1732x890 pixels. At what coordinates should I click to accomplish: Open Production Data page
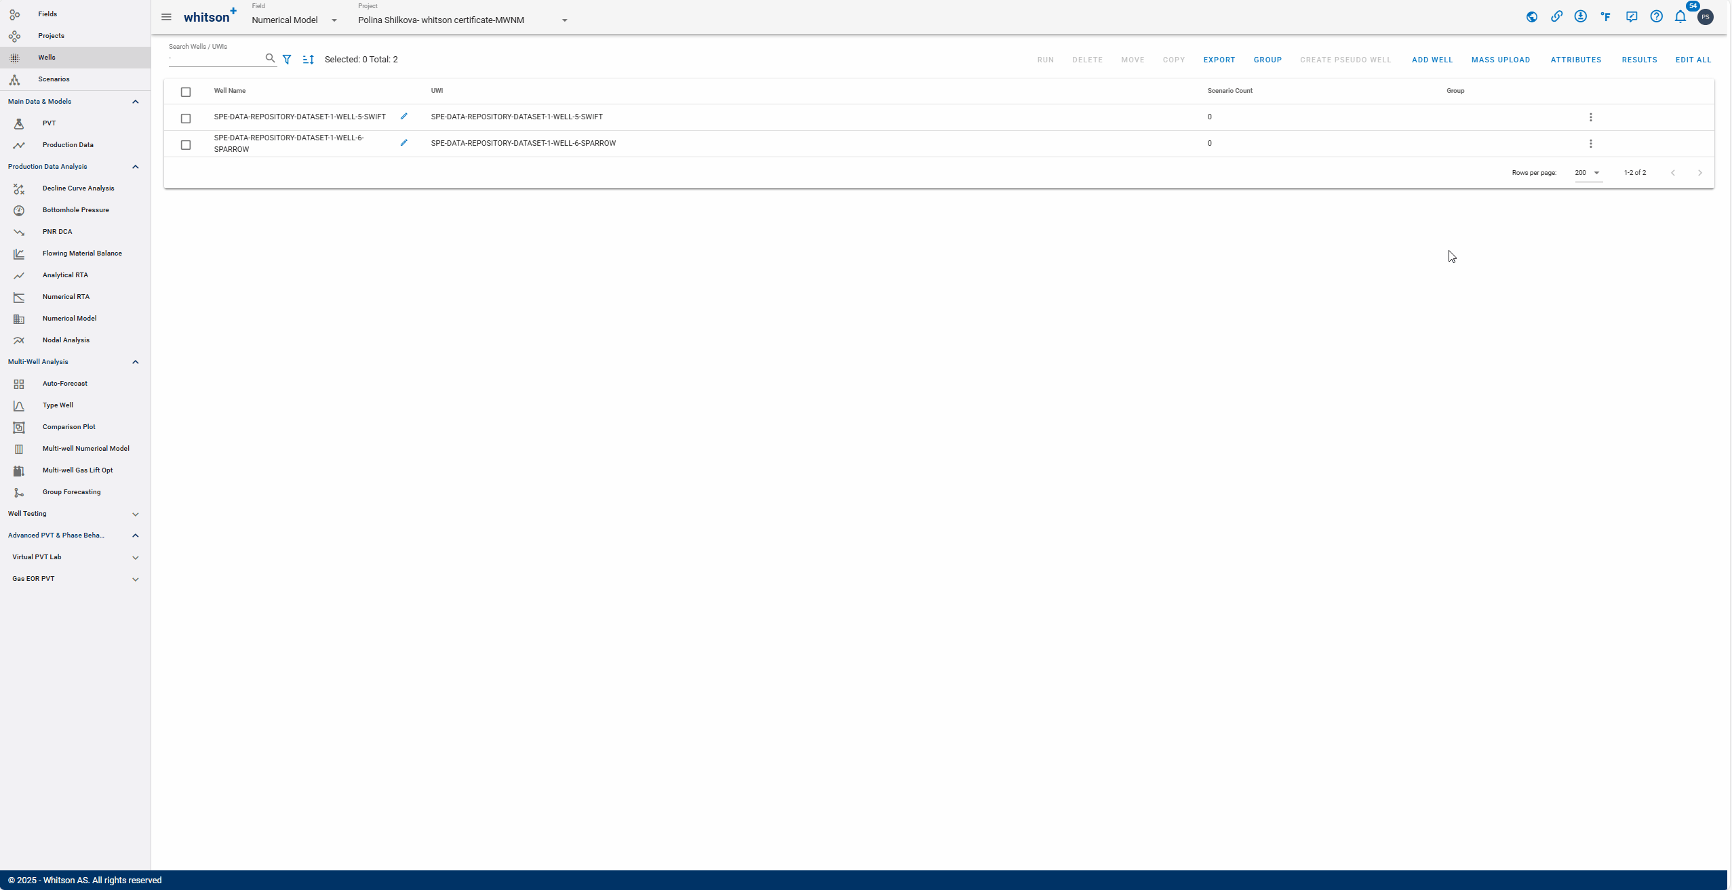pos(75,145)
